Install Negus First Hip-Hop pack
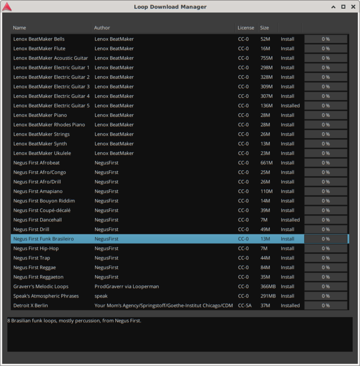The height and width of the screenshot is (366, 360). coord(287,249)
